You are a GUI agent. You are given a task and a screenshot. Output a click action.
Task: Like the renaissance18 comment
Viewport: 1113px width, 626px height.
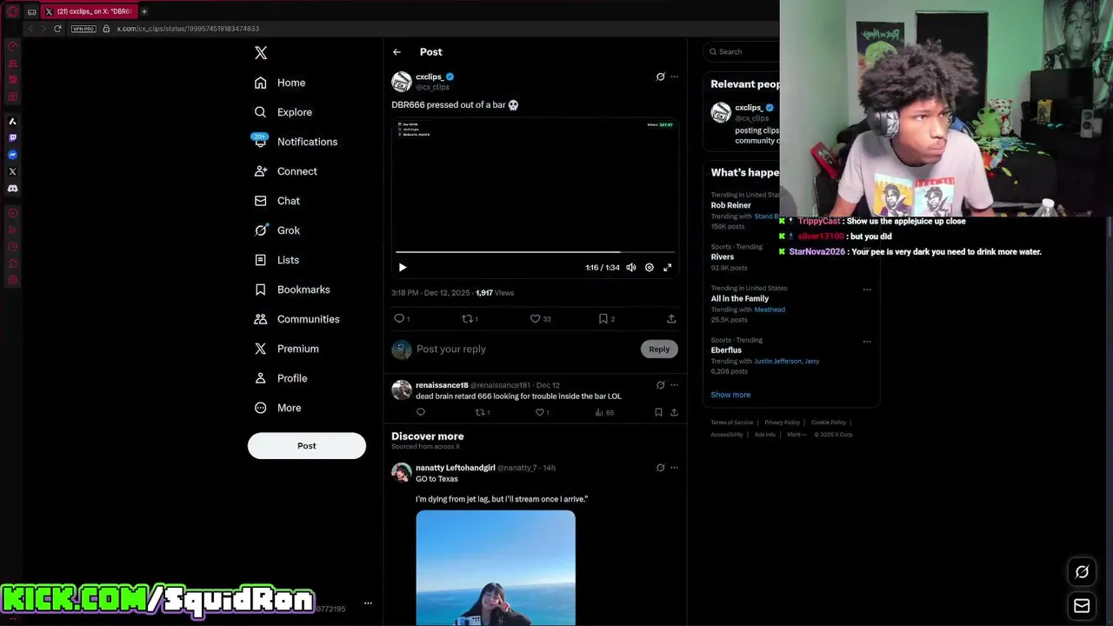(x=541, y=412)
